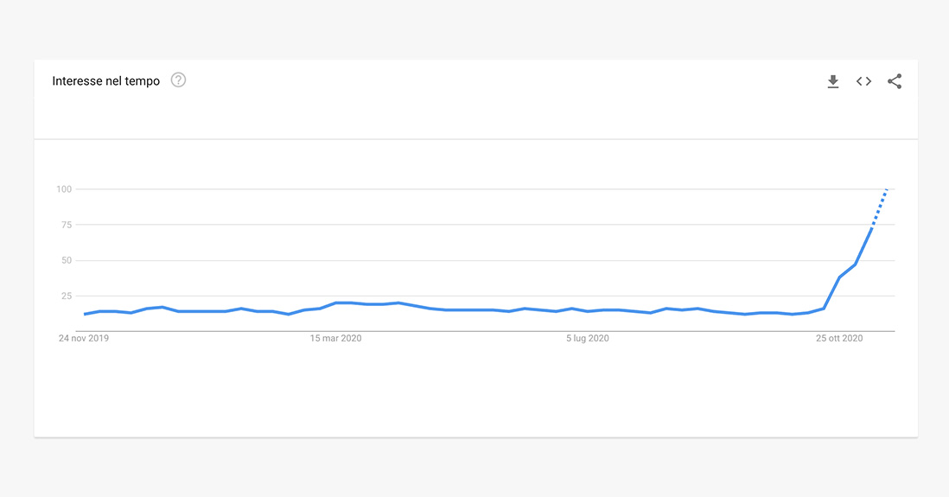Select the 25 ott 2020 date label
949x497 pixels.
(839, 339)
